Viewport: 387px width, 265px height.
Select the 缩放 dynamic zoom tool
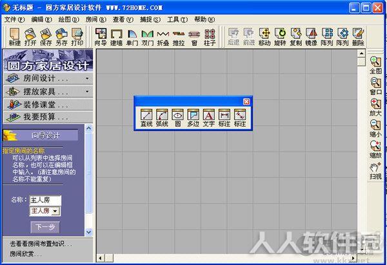375,150
